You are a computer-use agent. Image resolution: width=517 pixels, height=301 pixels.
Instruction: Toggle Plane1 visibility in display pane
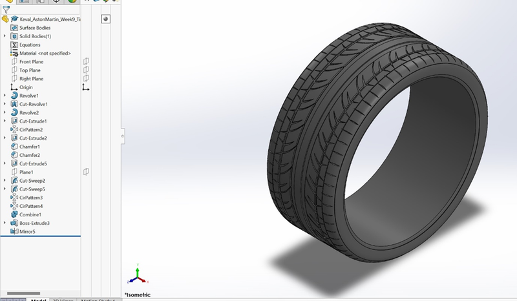[86, 172]
